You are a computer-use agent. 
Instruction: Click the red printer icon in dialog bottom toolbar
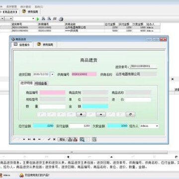[x=76, y=139]
